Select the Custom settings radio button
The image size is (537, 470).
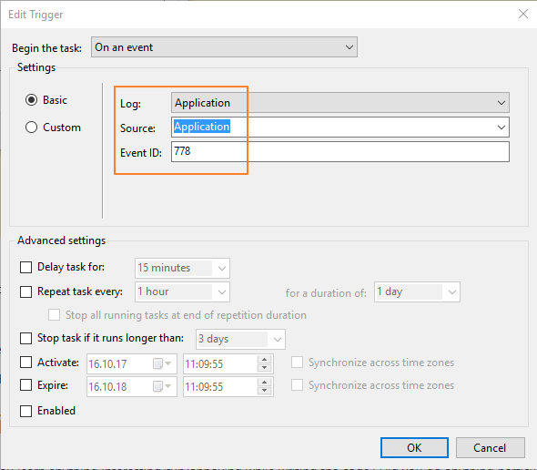click(32, 128)
